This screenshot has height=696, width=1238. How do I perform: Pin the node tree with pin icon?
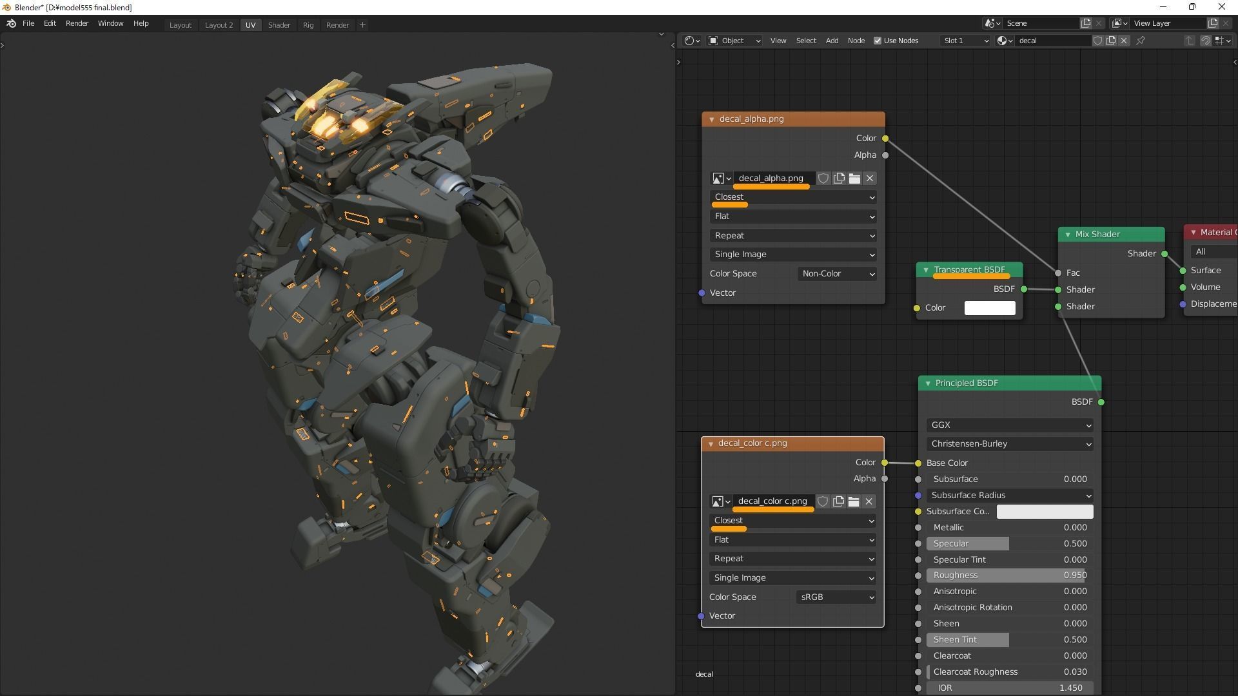point(1141,41)
